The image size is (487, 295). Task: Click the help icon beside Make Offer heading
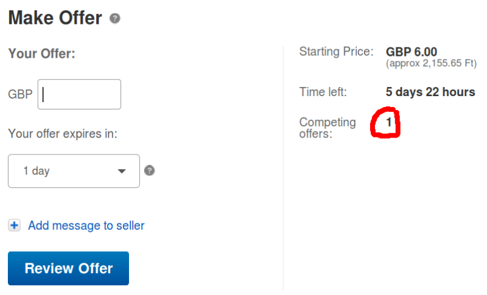click(115, 19)
